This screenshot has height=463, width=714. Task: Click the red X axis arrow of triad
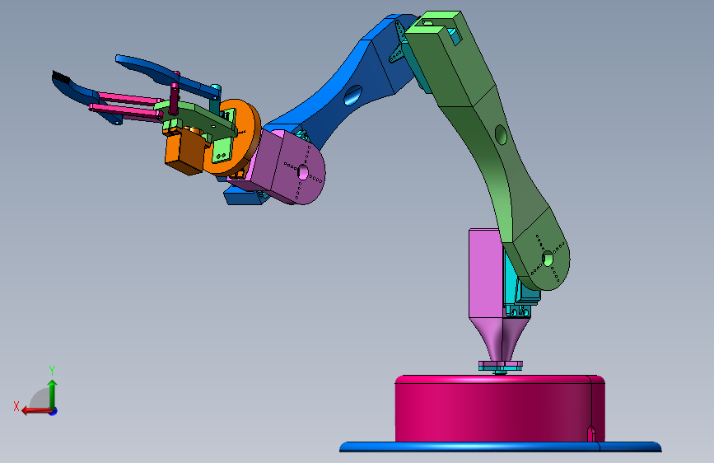click(36, 410)
